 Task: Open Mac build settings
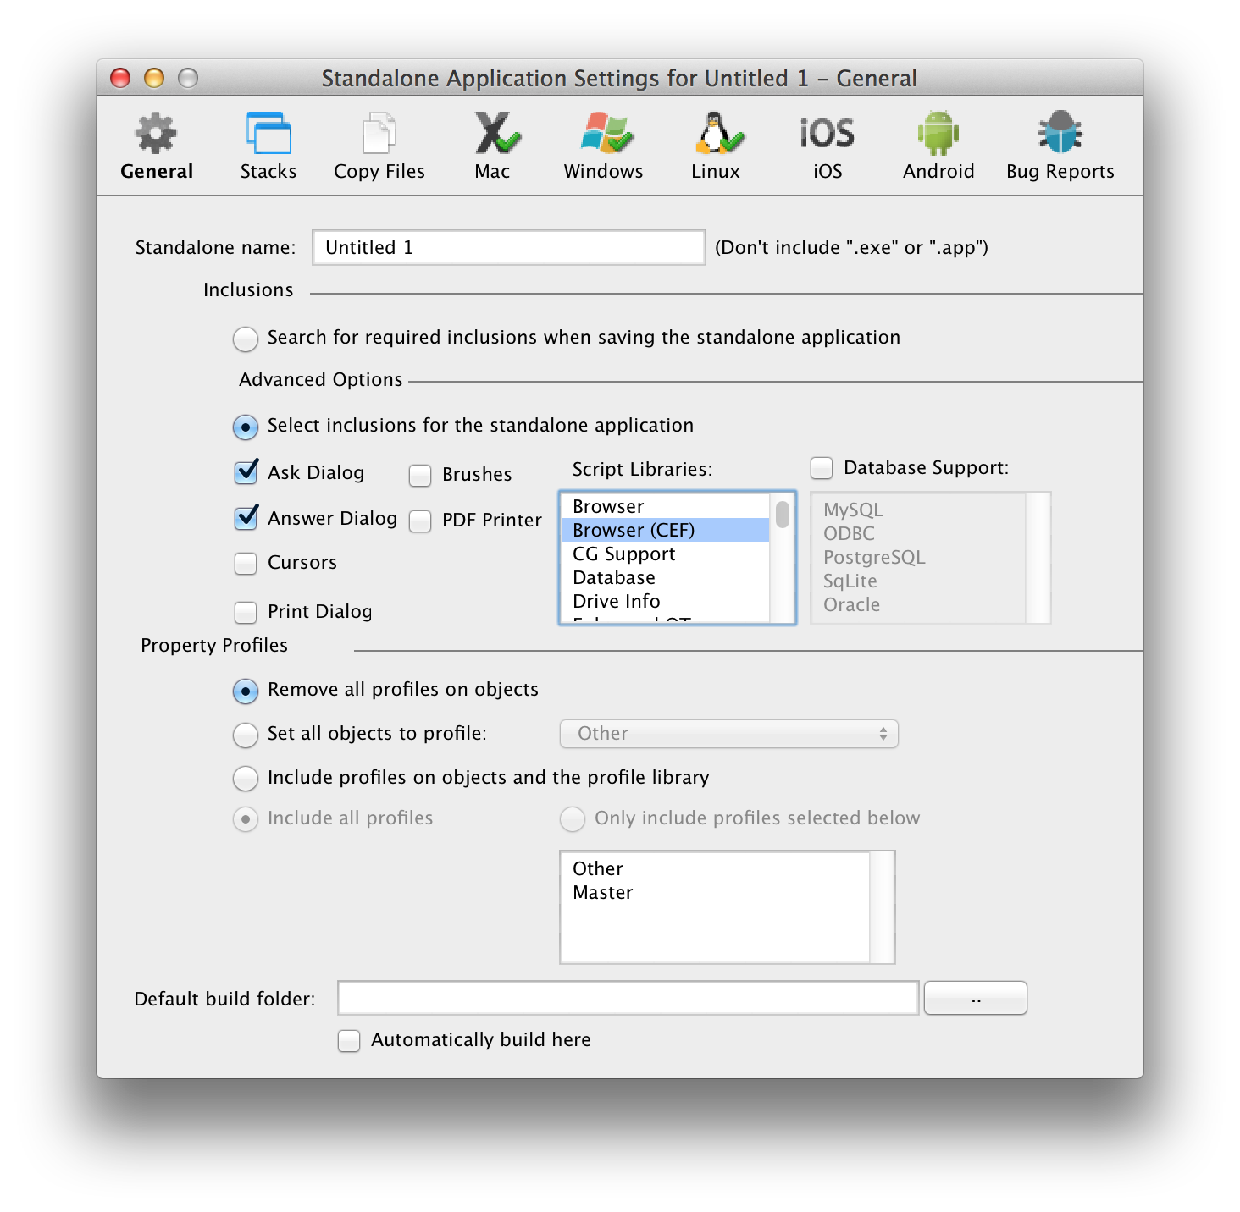coord(493,146)
